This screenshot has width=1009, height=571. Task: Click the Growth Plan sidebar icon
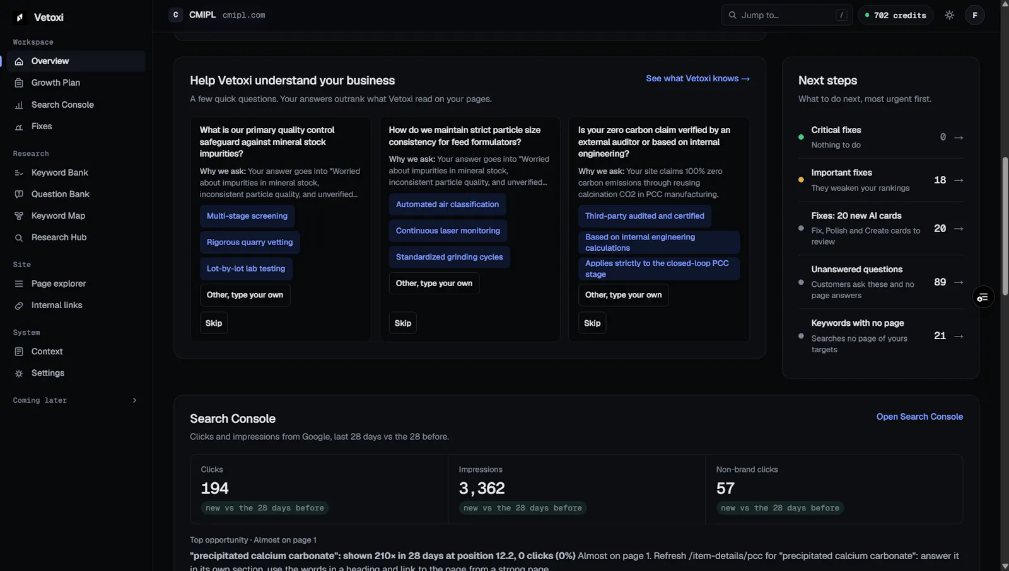[19, 83]
